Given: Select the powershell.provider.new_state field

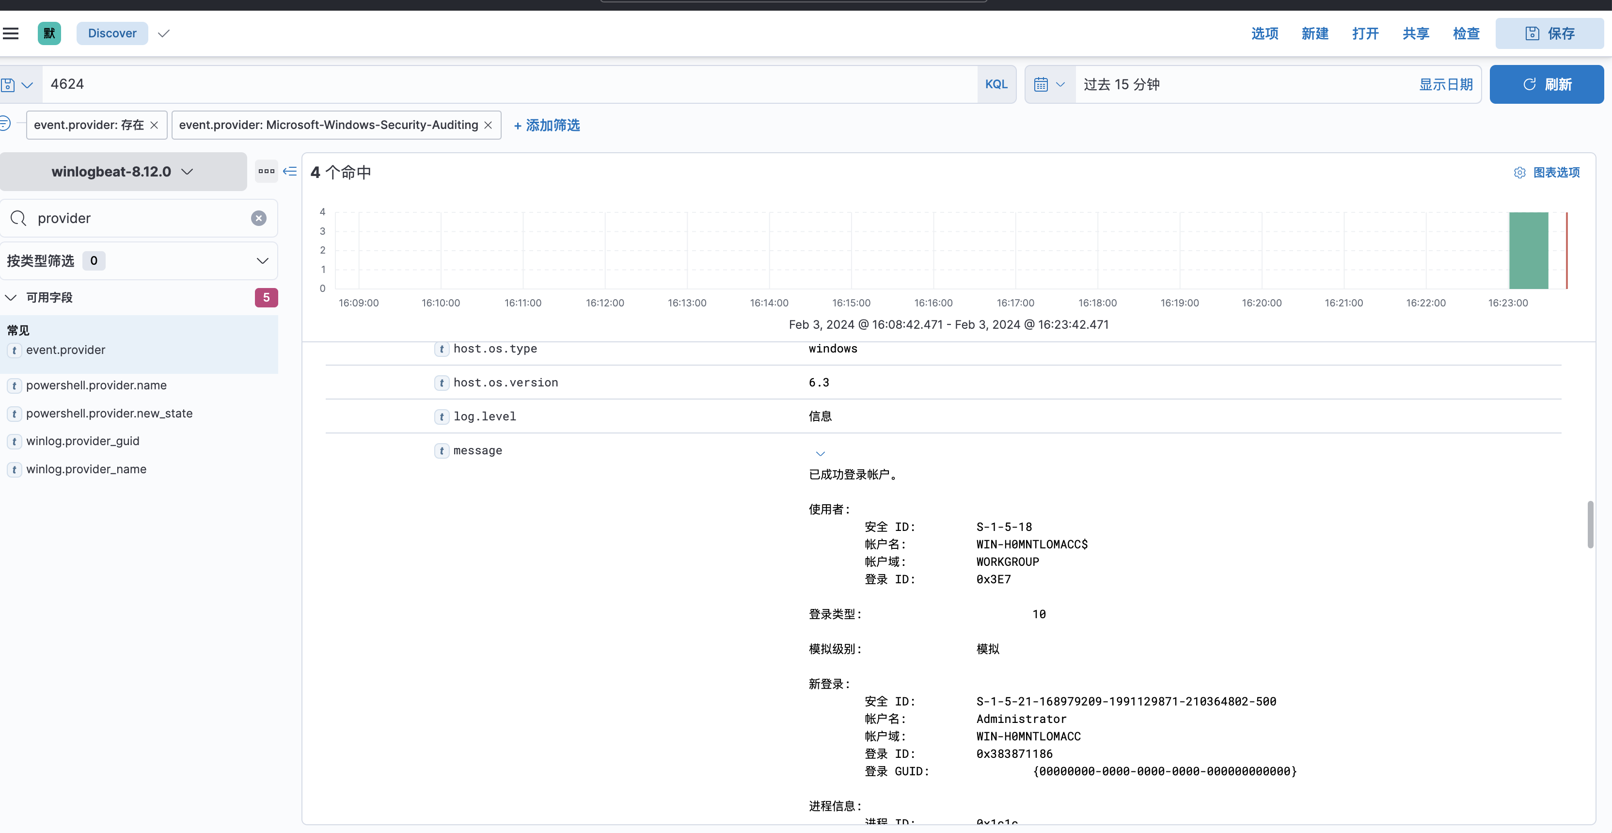Looking at the screenshot, I should (x=110, y=414).
